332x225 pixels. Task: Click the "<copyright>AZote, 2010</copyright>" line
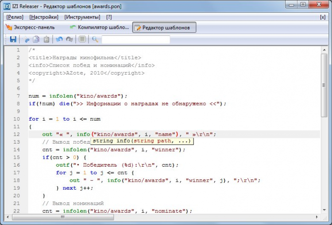(86, 73)
